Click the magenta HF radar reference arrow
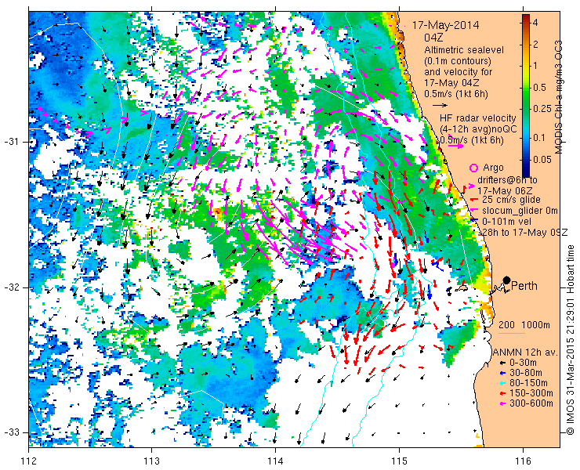The width and height of the screenshot is (580, 470). [455, 146]
